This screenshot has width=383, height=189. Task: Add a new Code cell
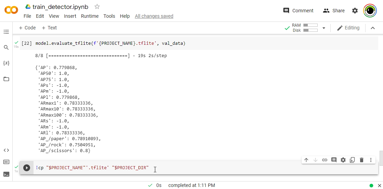click(27, 28)
